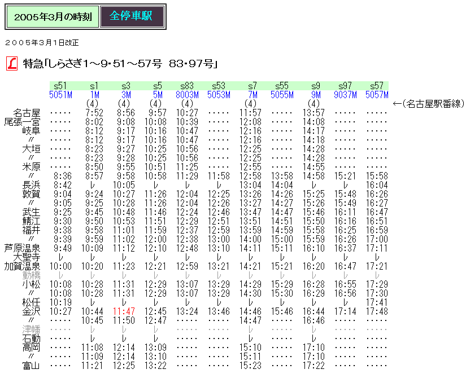The image size is (466, 378).
Task: Click station name 加賀温泉
Action: pos(22,266)
